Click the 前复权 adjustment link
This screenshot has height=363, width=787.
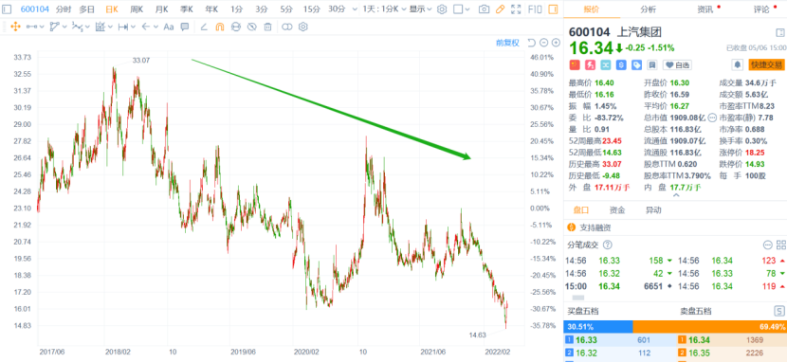click(x=507, y=43)
